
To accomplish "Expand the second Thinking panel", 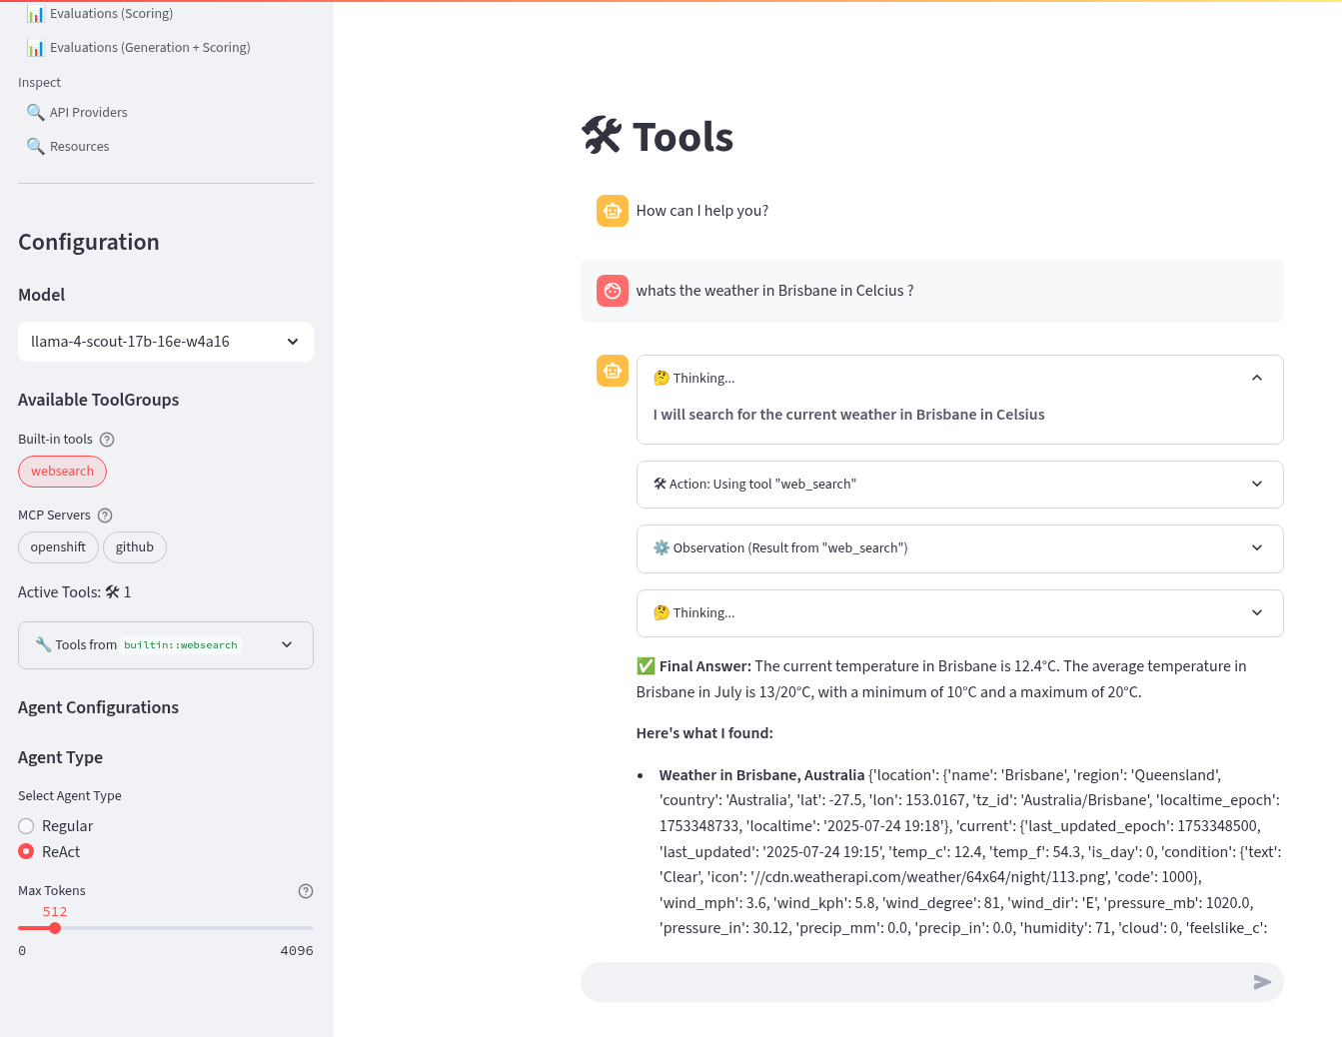I will 959,613.
